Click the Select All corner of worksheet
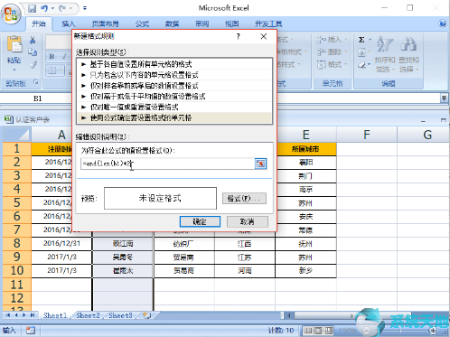The image size is (450, 337). (17, 135)
